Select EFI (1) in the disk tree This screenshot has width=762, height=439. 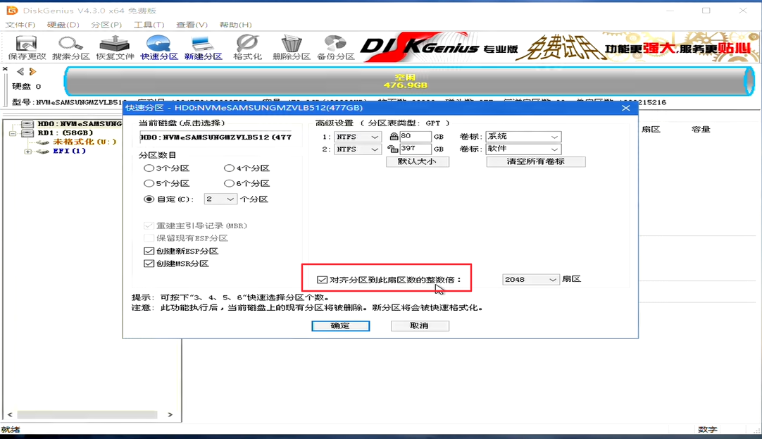click(69, 152)
